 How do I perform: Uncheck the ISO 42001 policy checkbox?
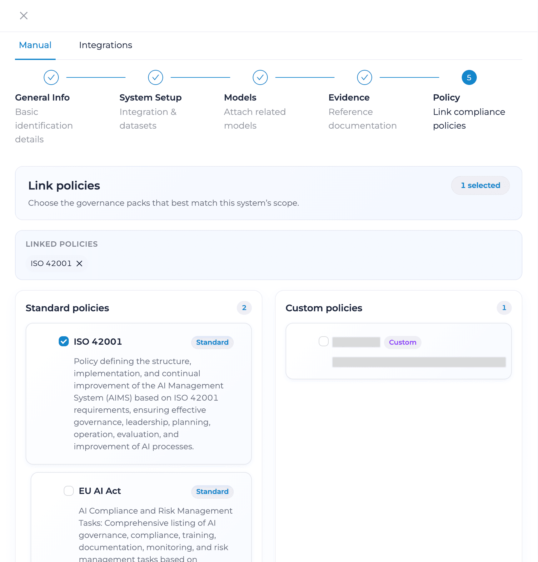[x=64, y=341]
